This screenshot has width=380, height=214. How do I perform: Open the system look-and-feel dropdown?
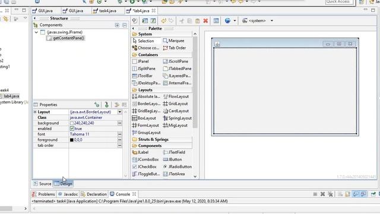(x=272, y=21)
